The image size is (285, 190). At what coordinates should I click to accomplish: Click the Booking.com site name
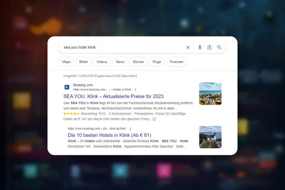coord(83,85)
